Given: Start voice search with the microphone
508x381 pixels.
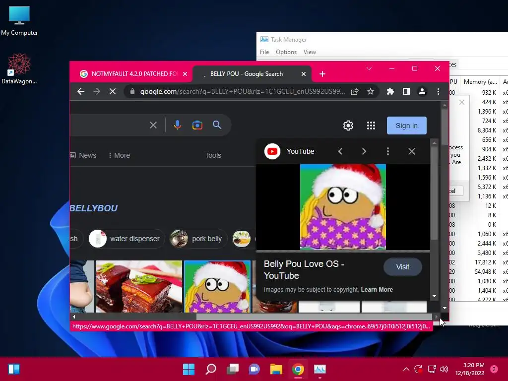Looking at the screenshot, I should [x=177, y=125].
